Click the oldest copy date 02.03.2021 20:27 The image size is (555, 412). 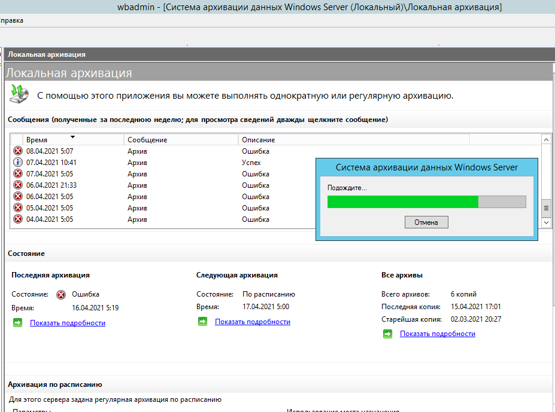click(x=476, y=319)
